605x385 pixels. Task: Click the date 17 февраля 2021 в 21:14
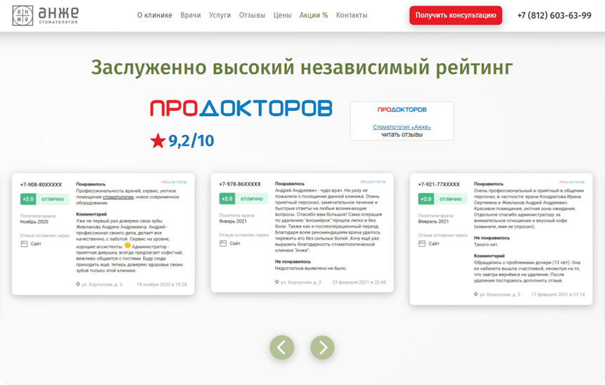click(558, 294)
